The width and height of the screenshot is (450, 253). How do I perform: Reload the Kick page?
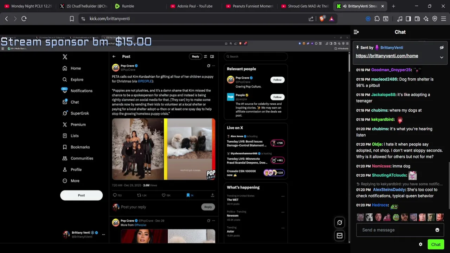24,19
